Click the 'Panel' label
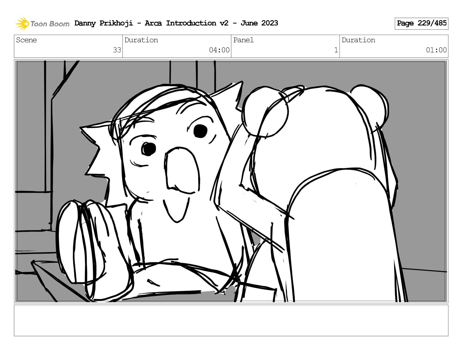Screen dimensions: 463x357 pyautogui.click(x=243, y=40)
